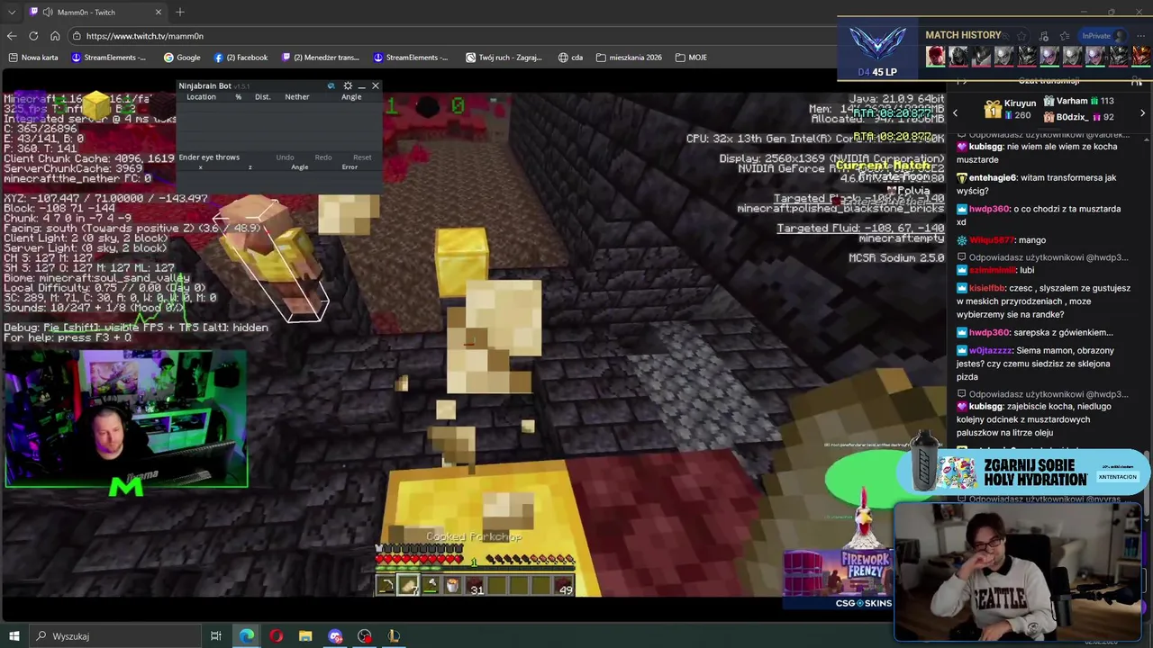The image size is (1153, 648).
Task: Click the media control music note icon
Action: (x=1044, y=36)
